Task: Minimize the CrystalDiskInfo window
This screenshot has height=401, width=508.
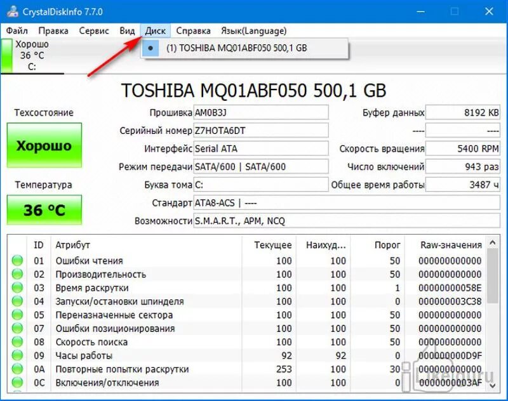Action: (x=420, y=11)
